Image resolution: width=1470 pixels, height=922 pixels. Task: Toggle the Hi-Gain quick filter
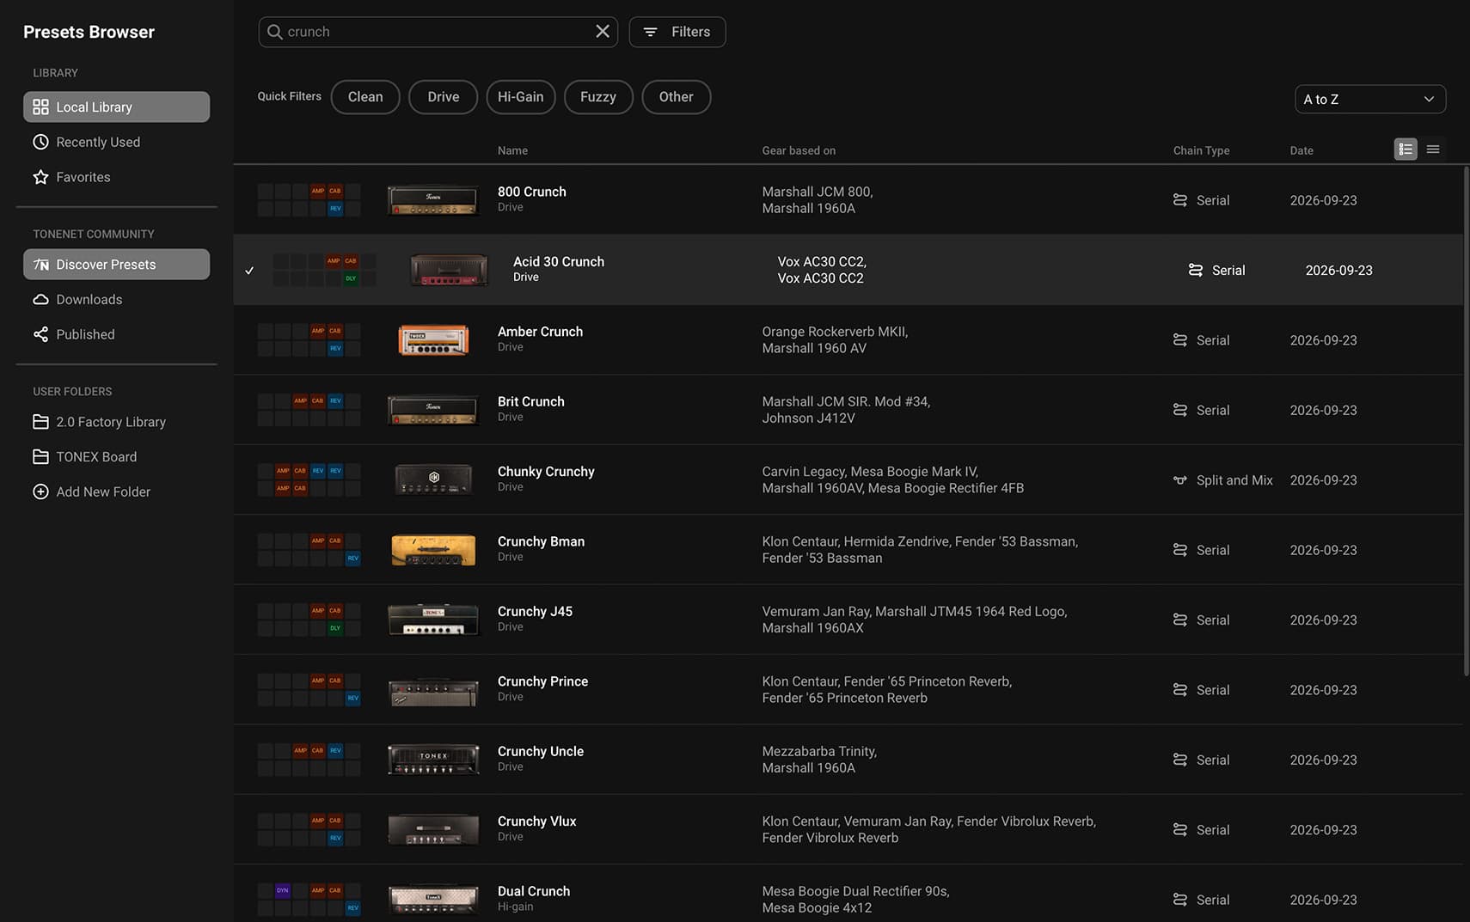[521, 97]
